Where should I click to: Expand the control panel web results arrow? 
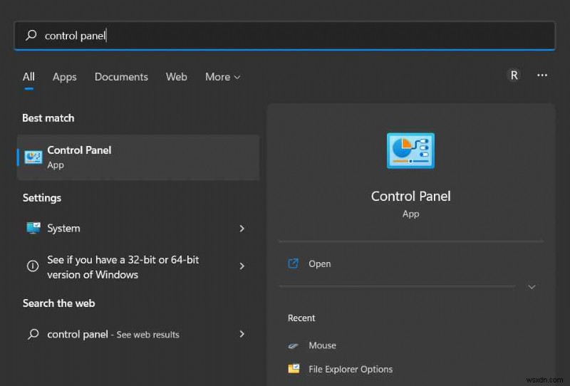pos(242,334)
